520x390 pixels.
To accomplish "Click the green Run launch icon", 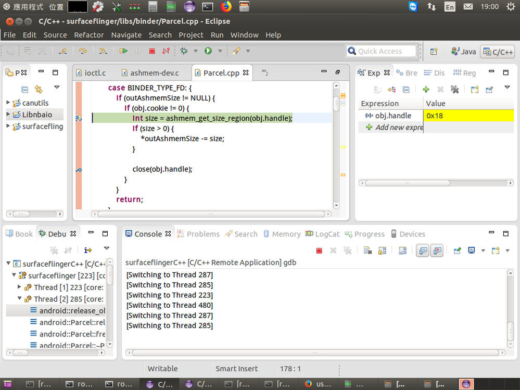I will coord(208,51).
